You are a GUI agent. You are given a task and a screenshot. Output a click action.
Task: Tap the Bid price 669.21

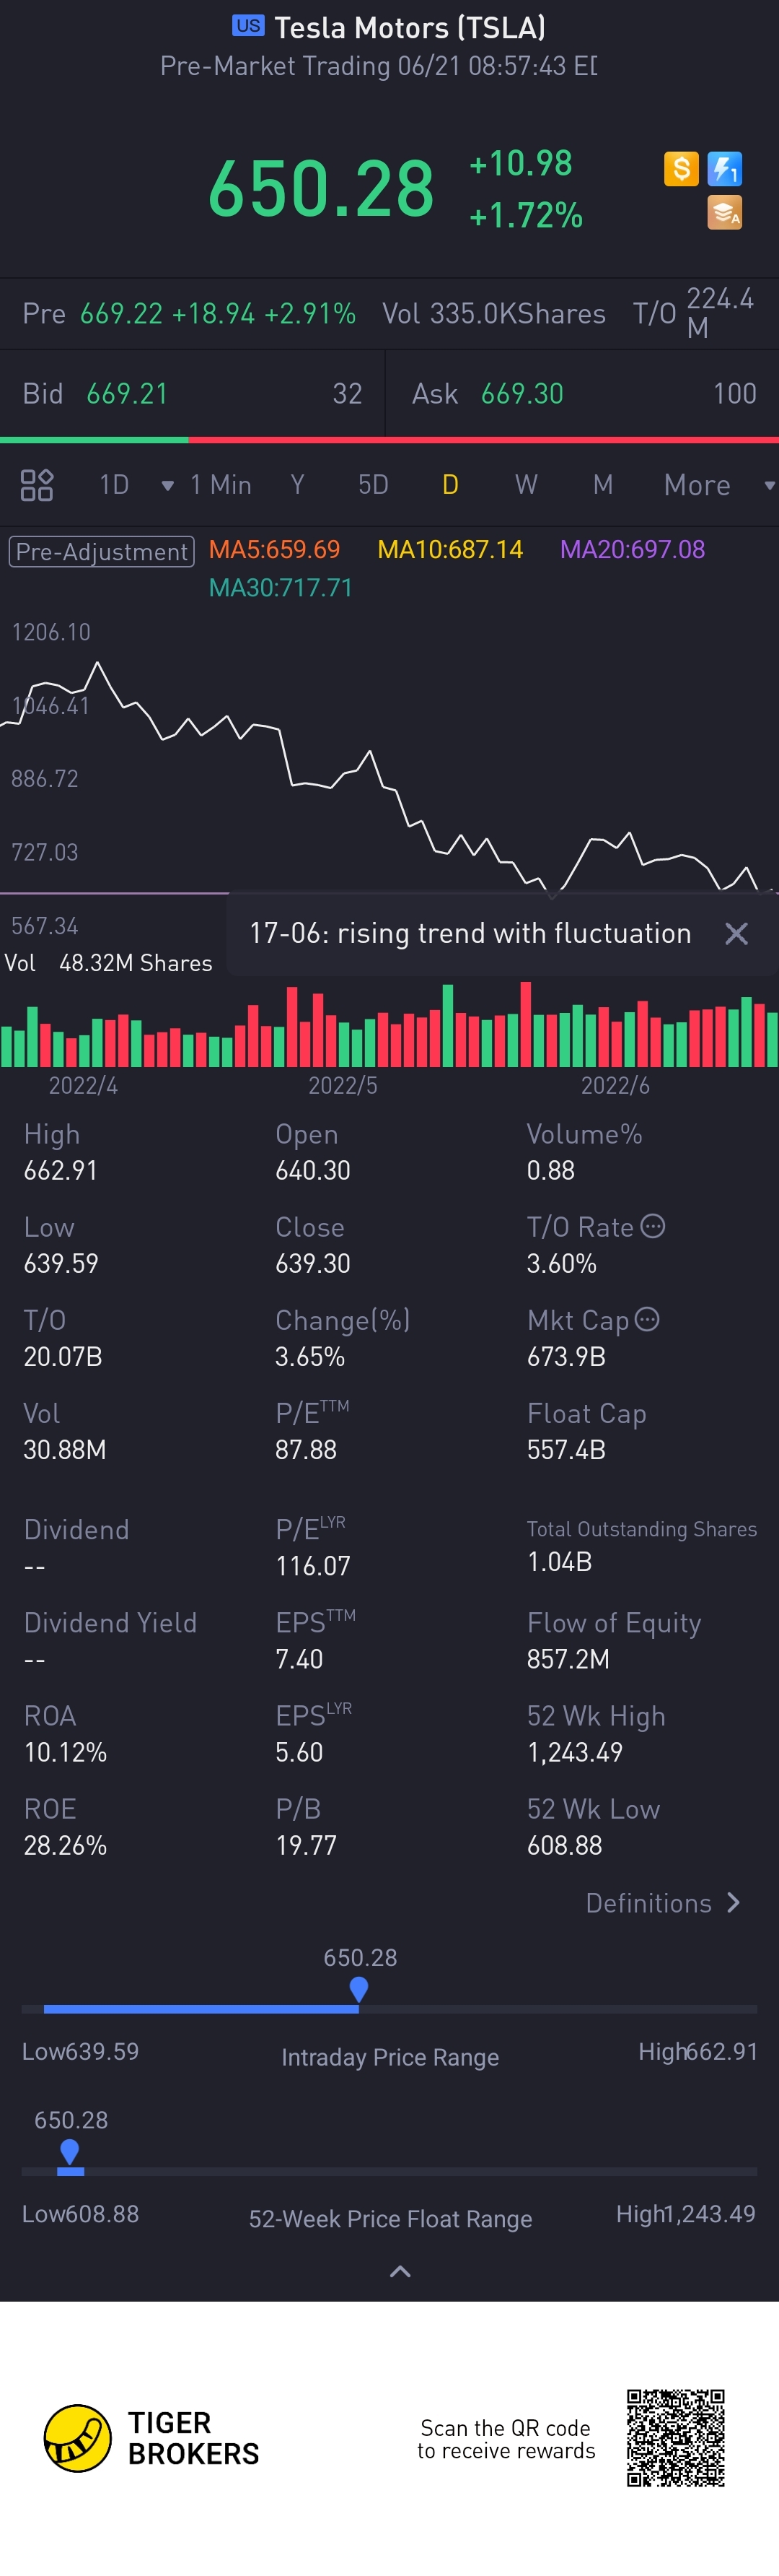point(127,394)
